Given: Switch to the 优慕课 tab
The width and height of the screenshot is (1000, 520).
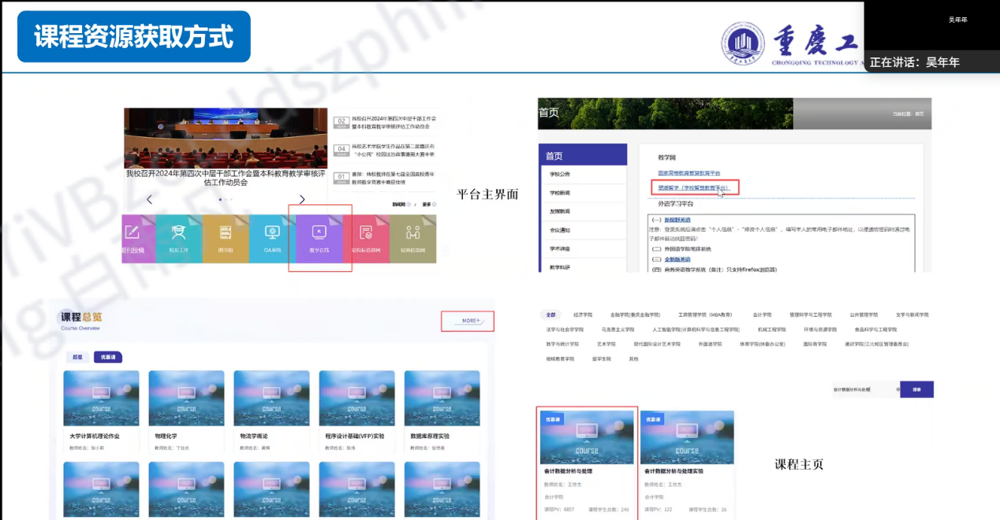Looking at the screenshot, I should pos(108,357).
